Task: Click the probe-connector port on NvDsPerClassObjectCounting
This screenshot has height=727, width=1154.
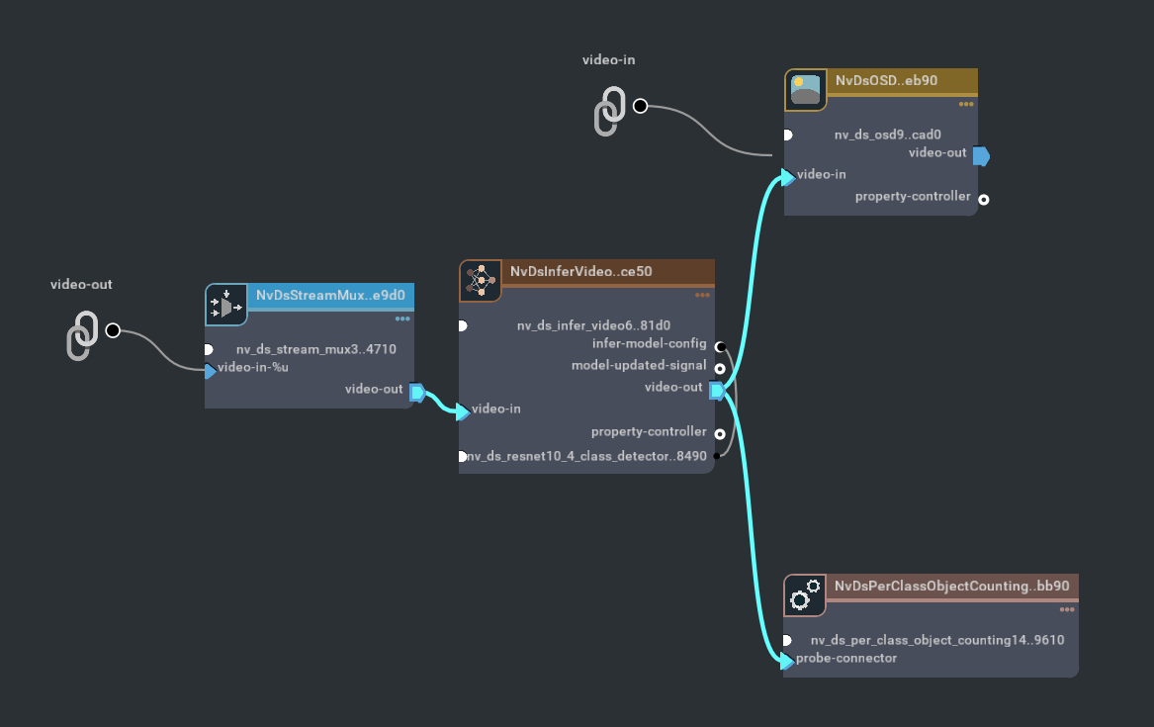Action: pos(787,661)
